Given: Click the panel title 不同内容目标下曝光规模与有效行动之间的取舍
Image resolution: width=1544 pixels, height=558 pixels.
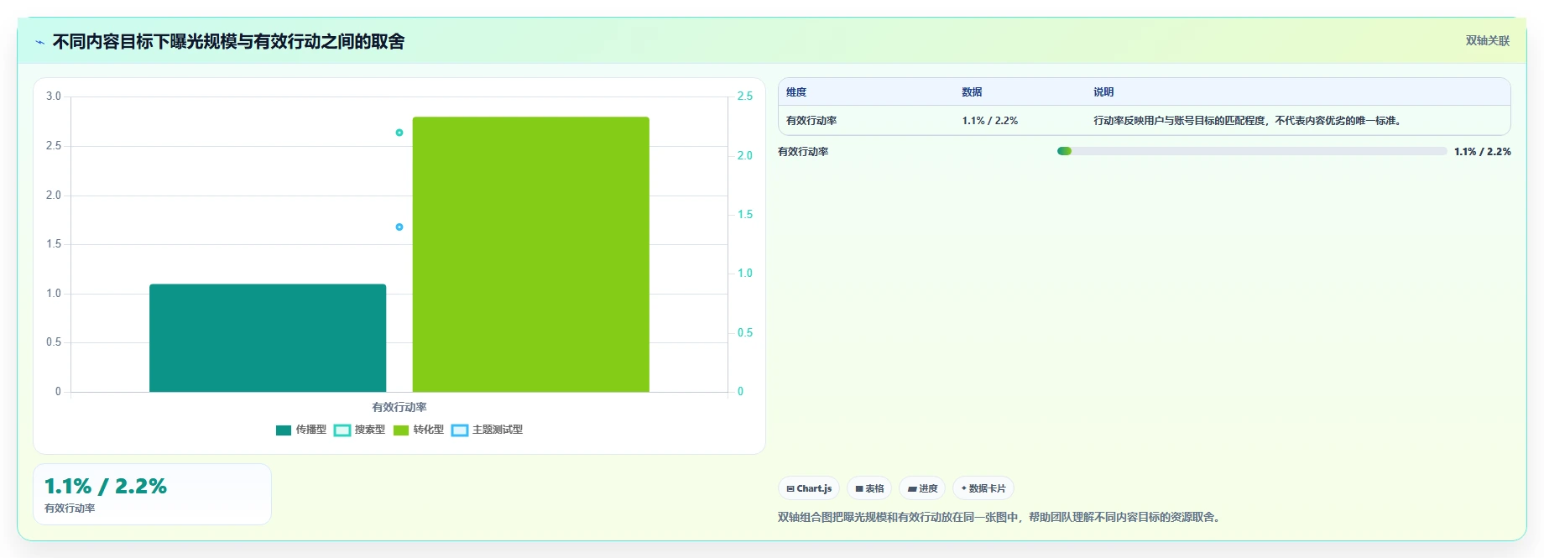Looking at the screenshot, I should click(228, 42).
